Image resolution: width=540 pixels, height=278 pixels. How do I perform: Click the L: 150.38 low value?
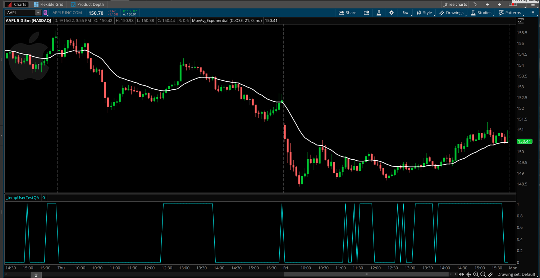coord(146,20)
